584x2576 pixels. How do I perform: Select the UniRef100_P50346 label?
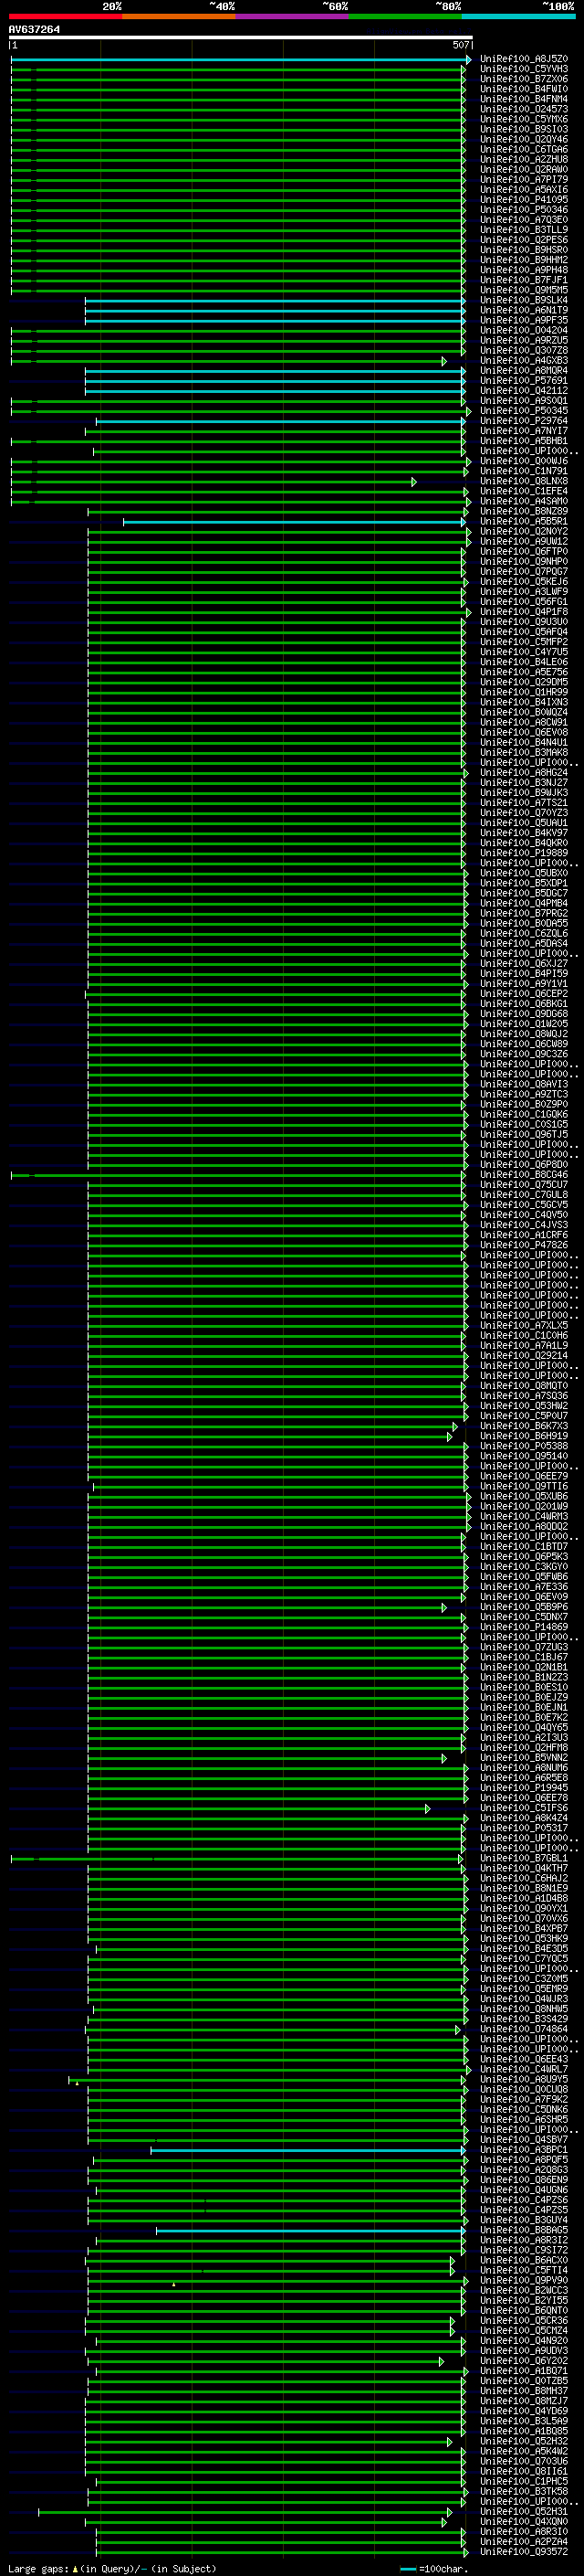tap(524, 209)
